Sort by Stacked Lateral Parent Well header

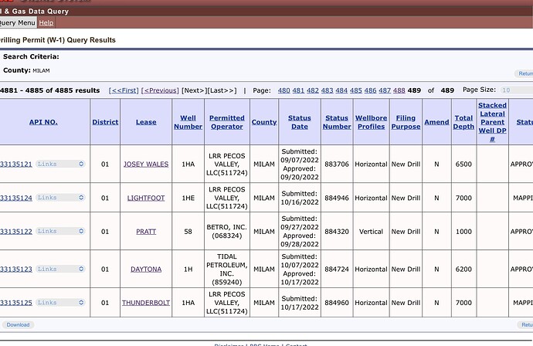(492, 122)
